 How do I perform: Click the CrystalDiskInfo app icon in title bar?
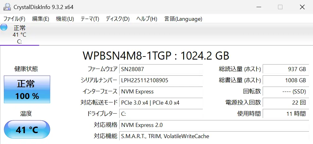(x=7, y=7)
